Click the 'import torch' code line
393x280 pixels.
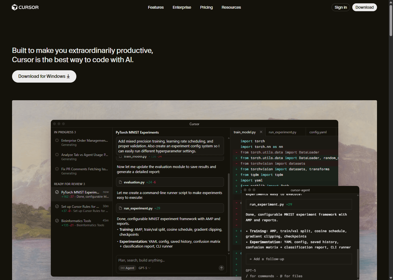pyautogui.click(x=253, y=141)
